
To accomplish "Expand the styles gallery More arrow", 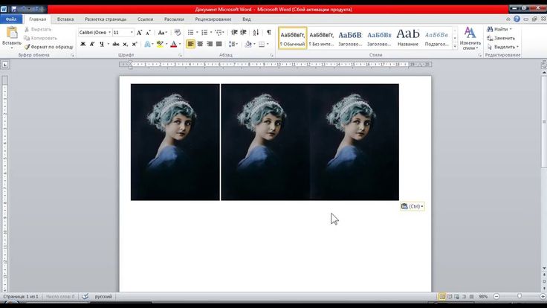I will point(455,46).
